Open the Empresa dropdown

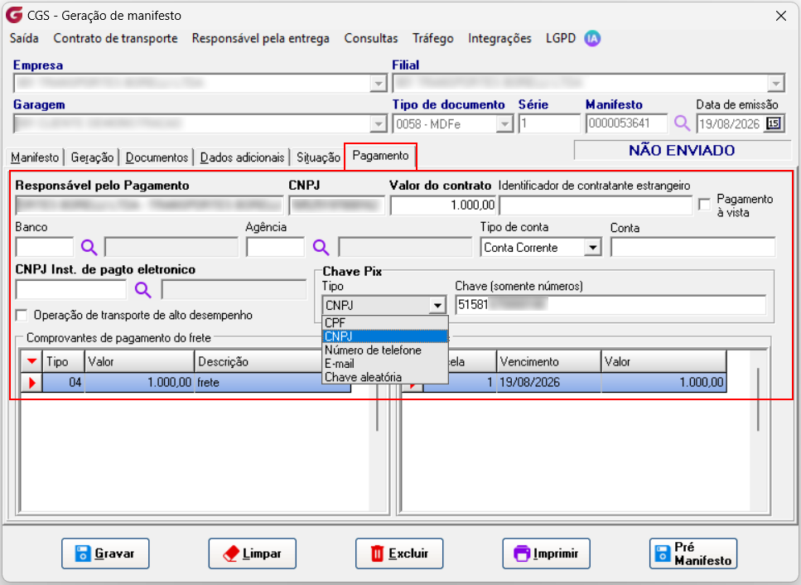point(378,83)
